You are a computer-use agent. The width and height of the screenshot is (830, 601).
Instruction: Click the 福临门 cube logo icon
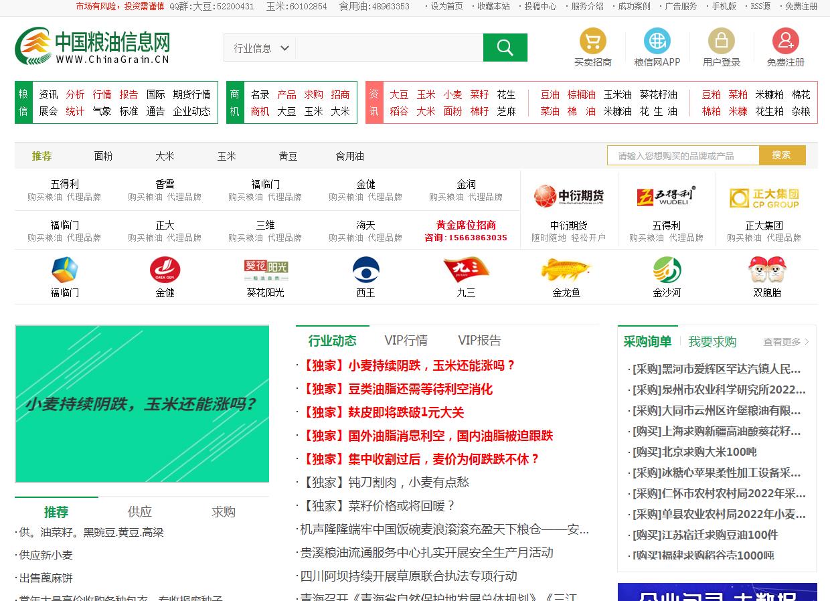coord(65,270)
